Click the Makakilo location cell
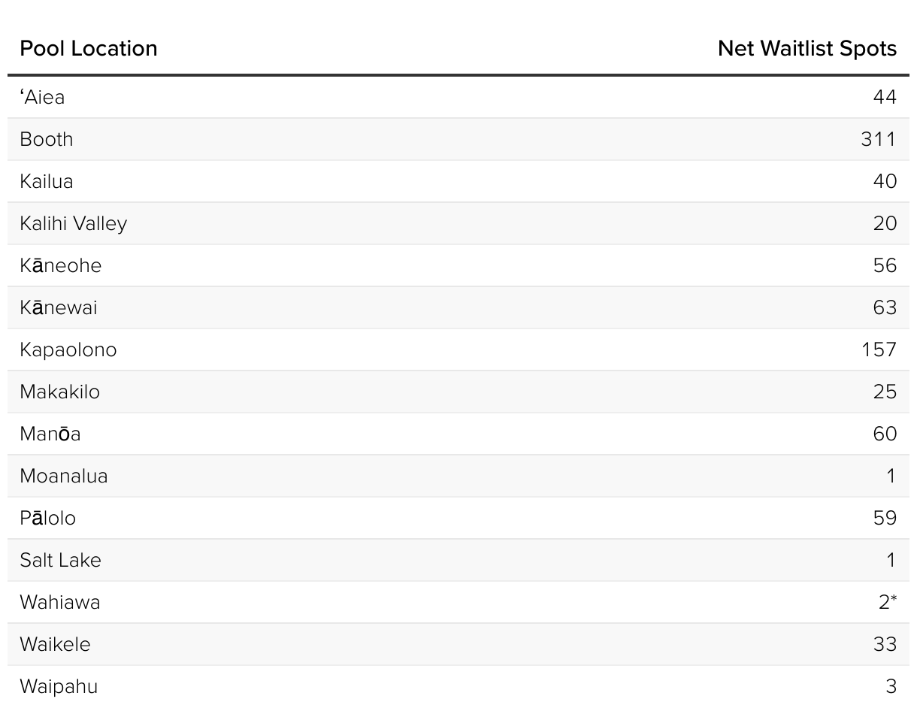 pyautogui.click(x=59, y=392)
